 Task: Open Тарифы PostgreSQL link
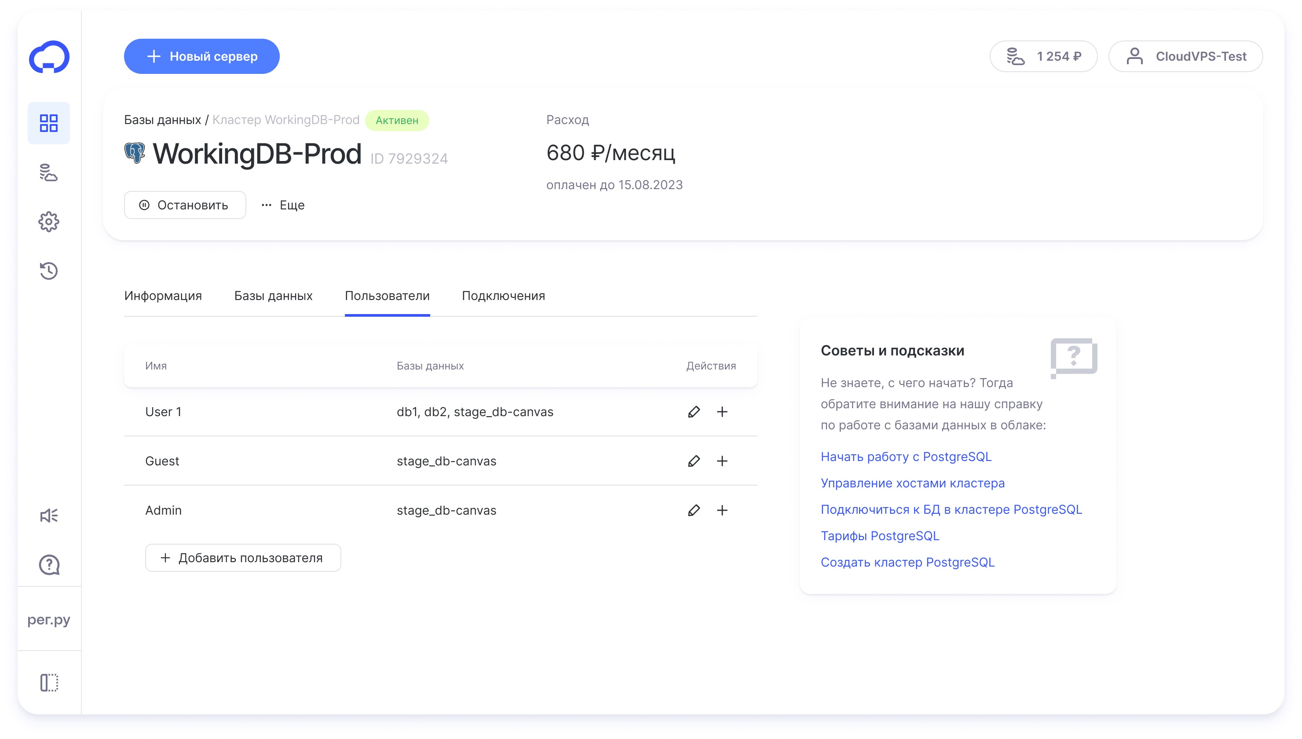coord(880,536)
